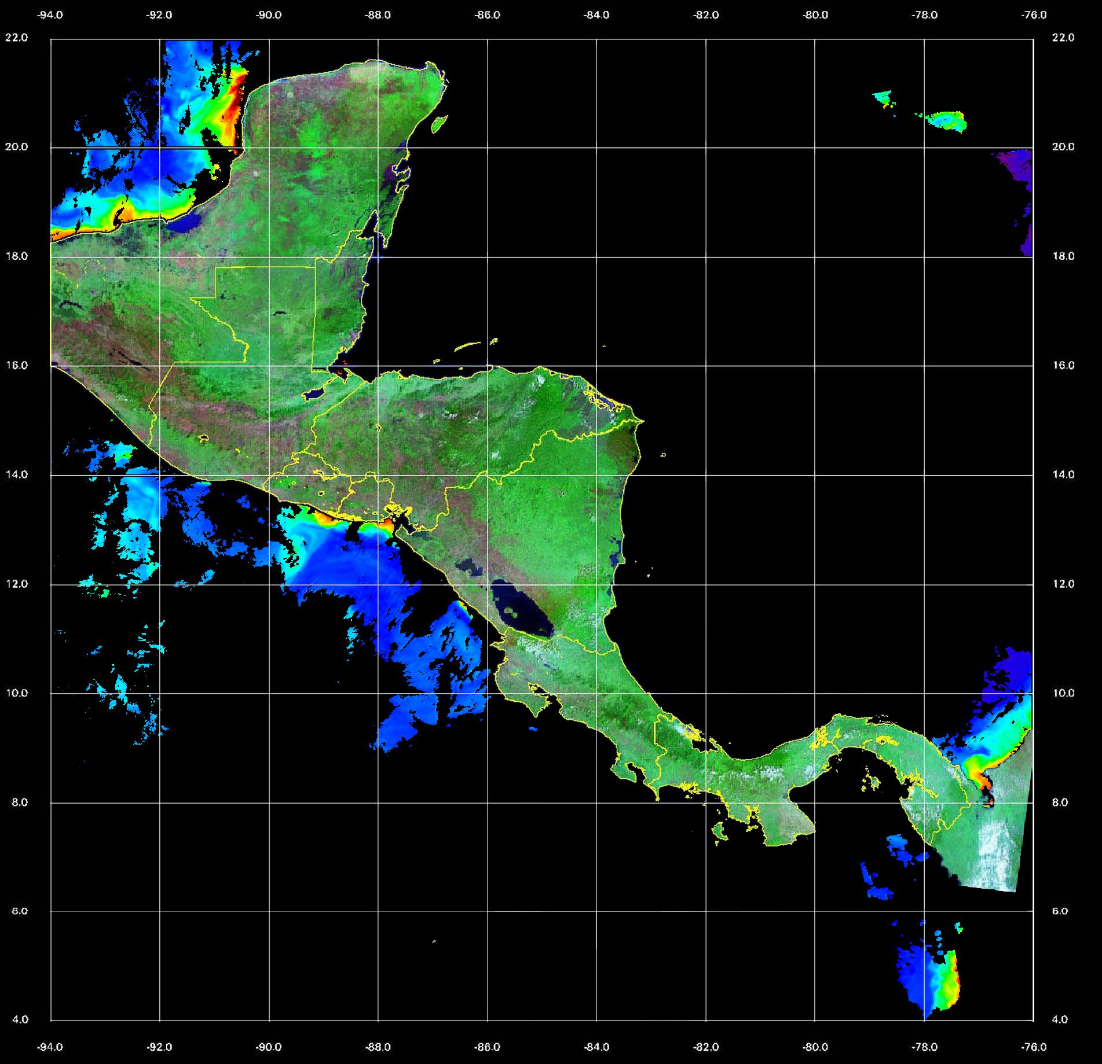Click Coiba Island south of Panama

719,832
